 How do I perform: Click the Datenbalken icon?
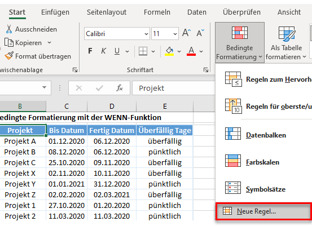(233, 134)
